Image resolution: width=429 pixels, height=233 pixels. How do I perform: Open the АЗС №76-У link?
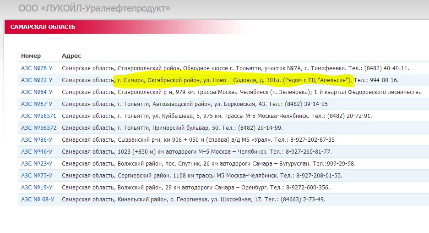pyautogui.click(x=37, y=68)
